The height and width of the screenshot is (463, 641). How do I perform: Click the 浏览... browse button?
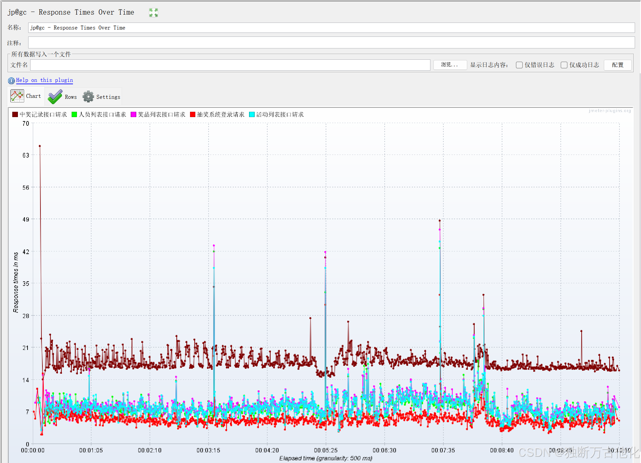point(450,65)
